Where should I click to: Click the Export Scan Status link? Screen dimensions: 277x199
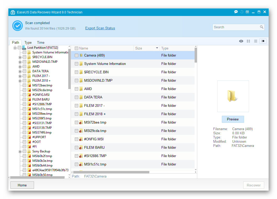pos(100,28)
